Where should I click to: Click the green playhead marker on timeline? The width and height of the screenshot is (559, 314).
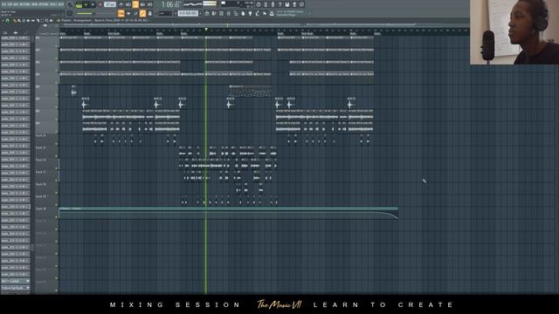[206, 29]
